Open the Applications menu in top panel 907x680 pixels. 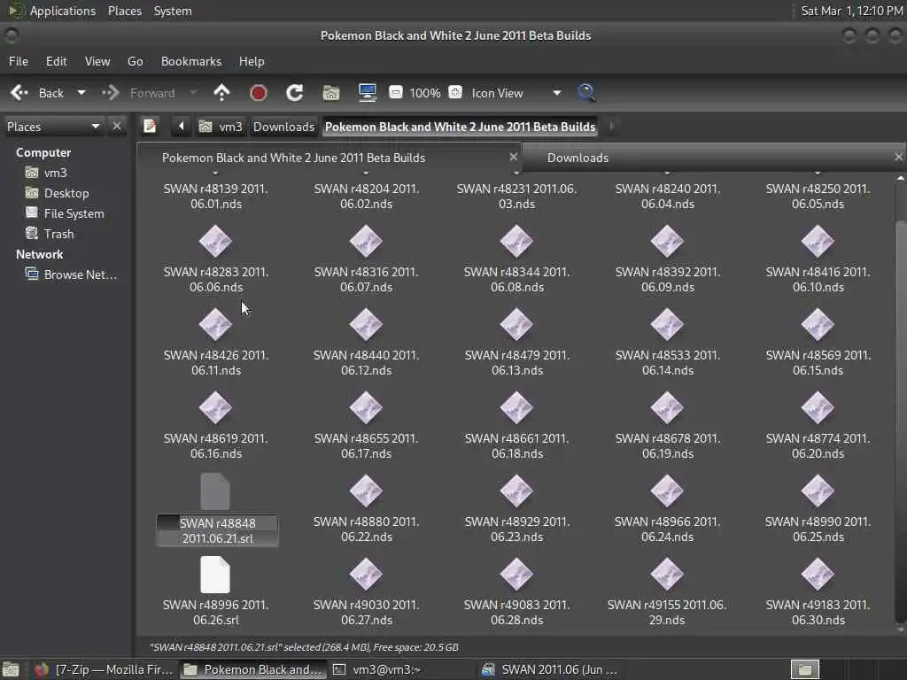tap(63, 11)
